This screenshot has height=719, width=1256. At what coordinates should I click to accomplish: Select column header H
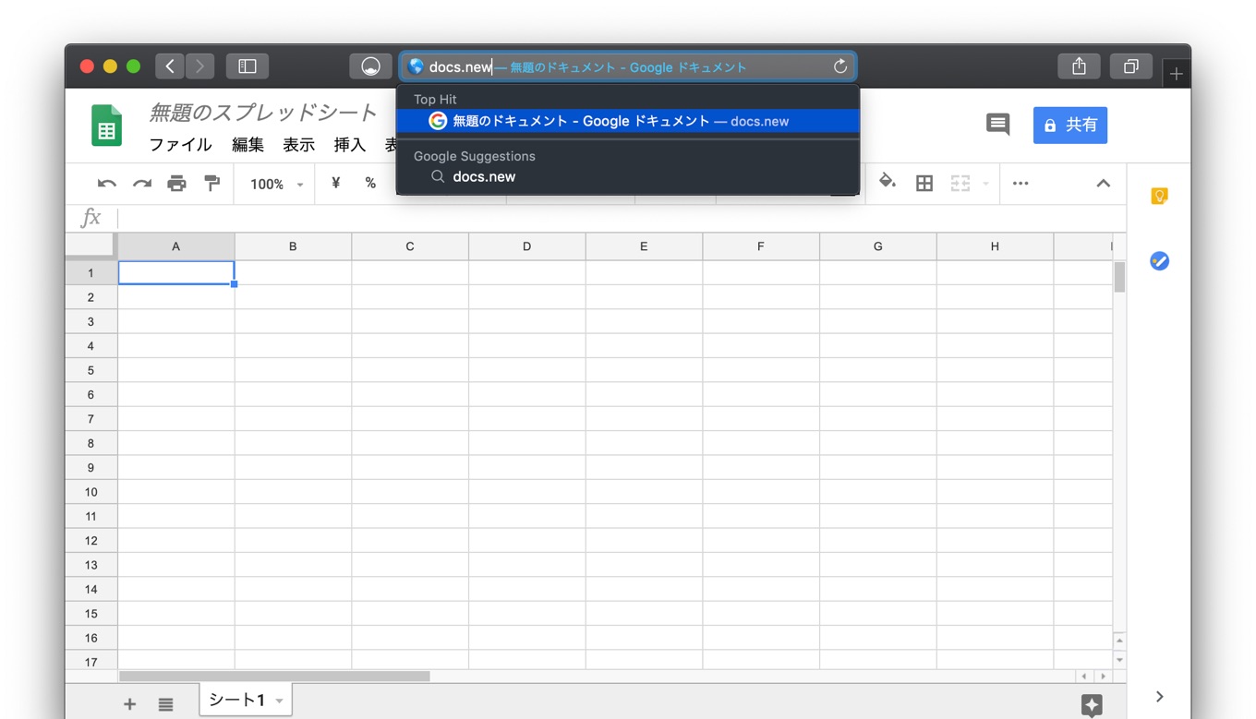[x=995, y=246]
